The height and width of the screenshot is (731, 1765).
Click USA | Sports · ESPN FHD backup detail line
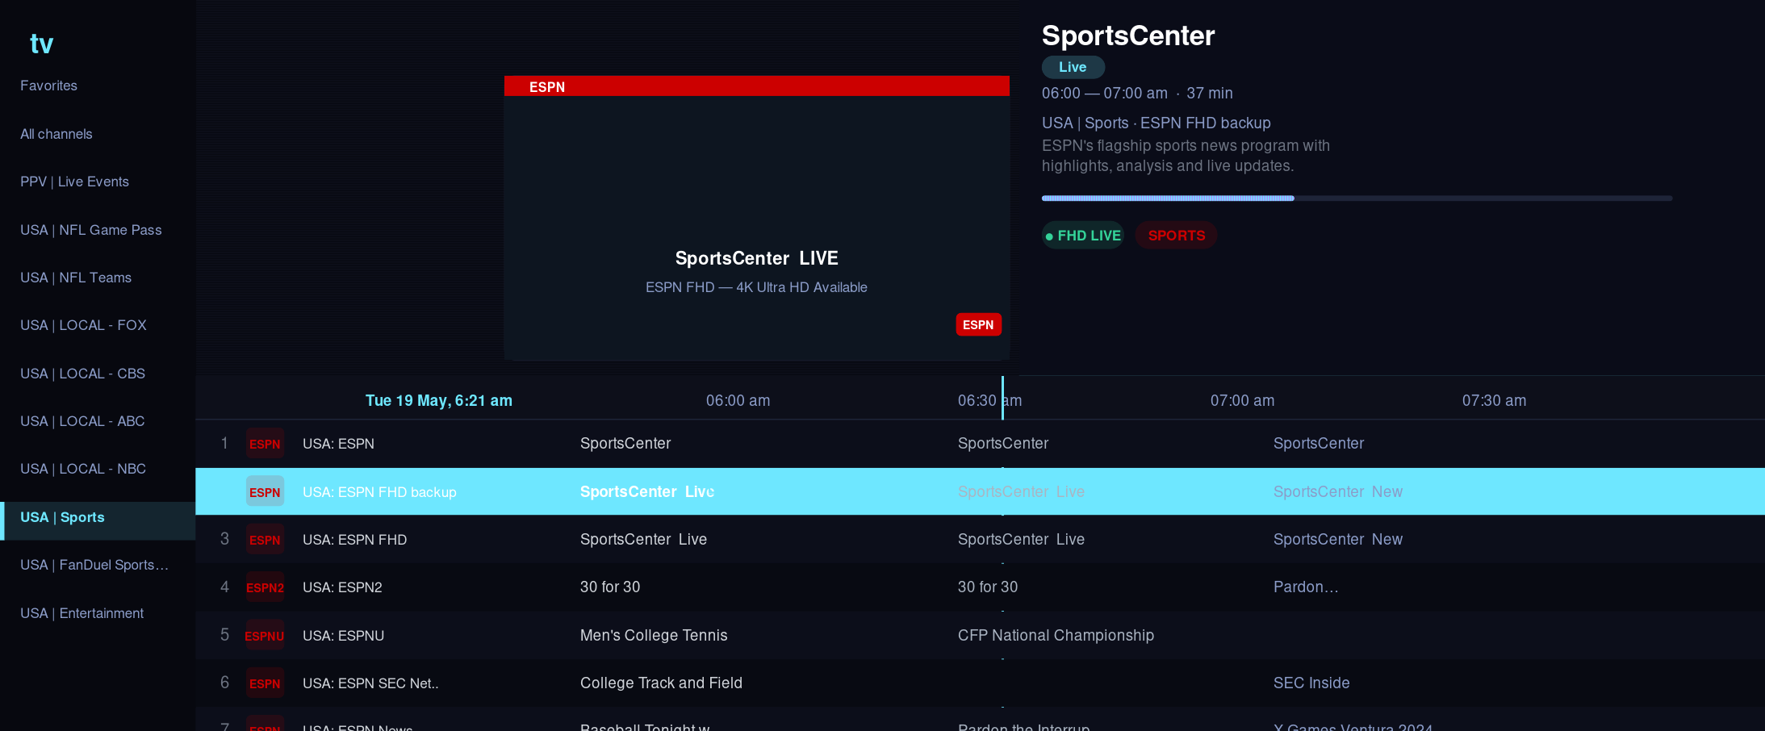coord(1156,123)
